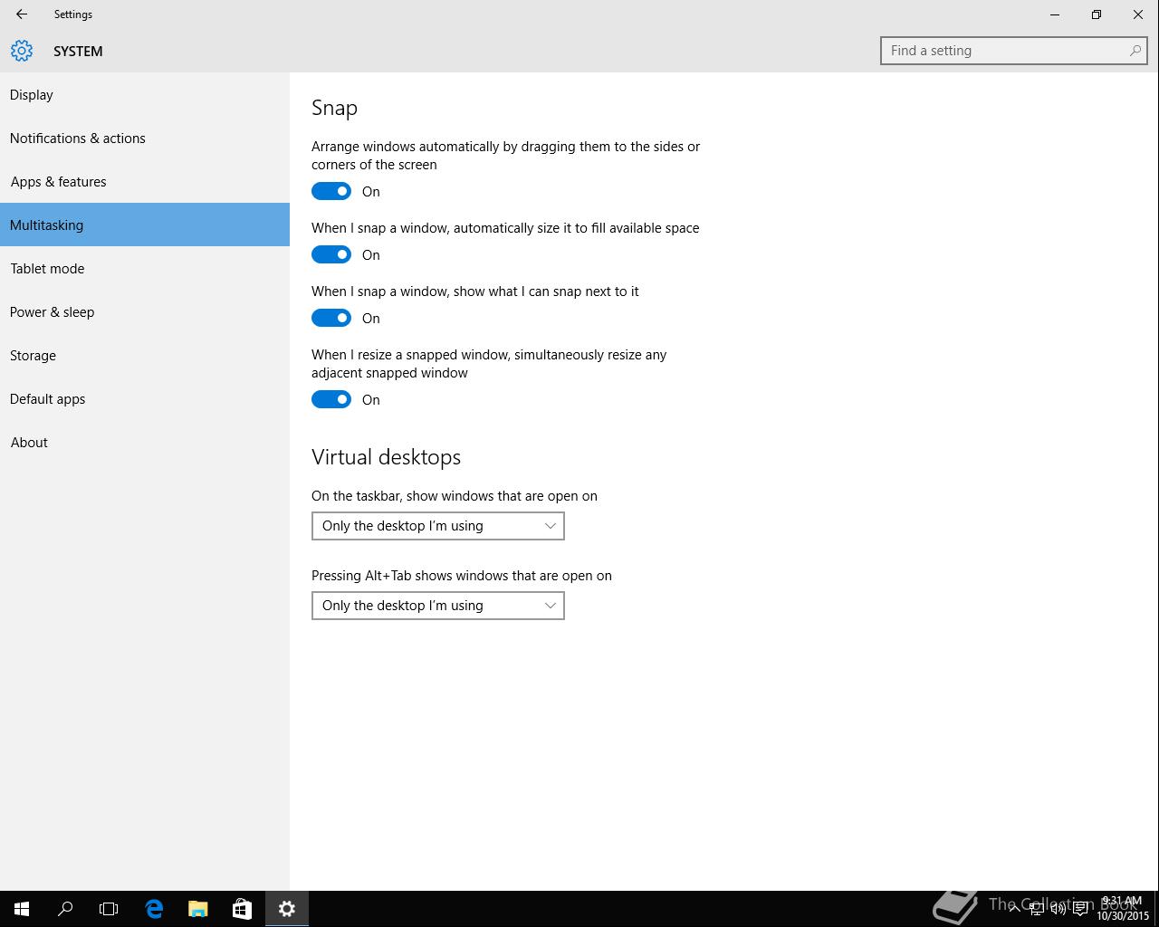This screenshot has height=927, width=1159.
Task: Toggle showing what I can snap next
Action: 331,318
